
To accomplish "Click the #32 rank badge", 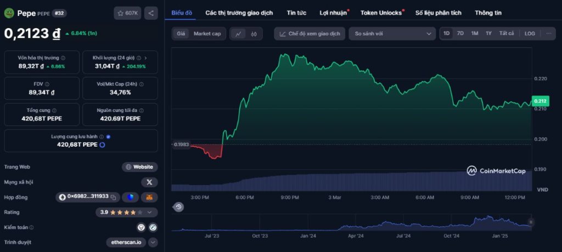I will point(59,13).
